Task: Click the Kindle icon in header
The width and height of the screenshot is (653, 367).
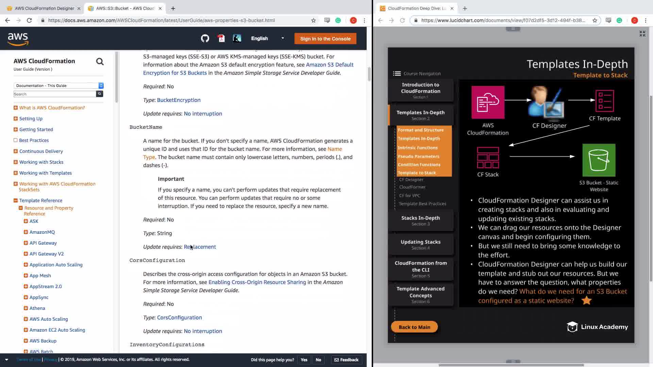Action: (x=237, y=38)
